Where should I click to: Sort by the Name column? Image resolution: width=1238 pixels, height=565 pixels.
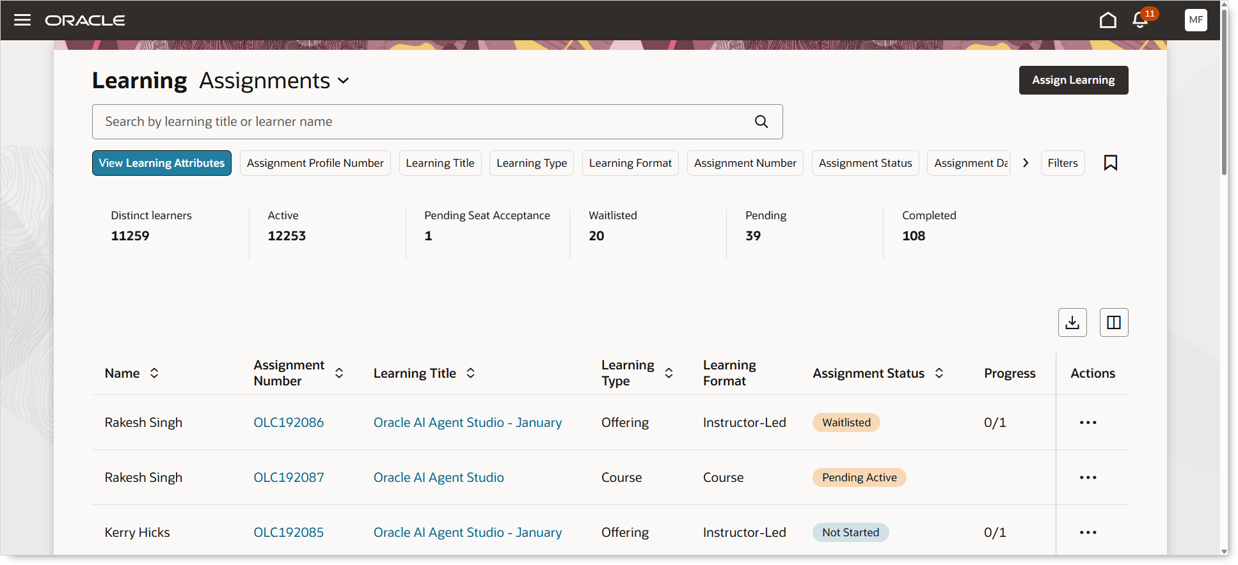tap(154, 373)
